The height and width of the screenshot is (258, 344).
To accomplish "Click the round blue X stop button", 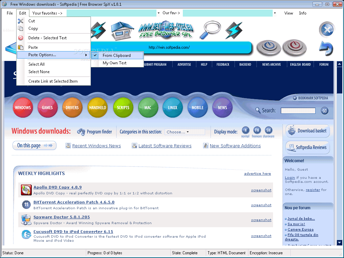I will tap(327, 29).
